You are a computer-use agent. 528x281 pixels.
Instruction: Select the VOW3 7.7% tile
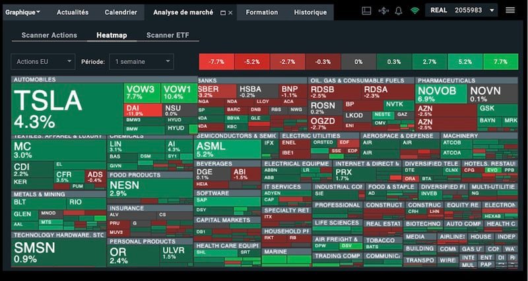click(x=142, y=93)
